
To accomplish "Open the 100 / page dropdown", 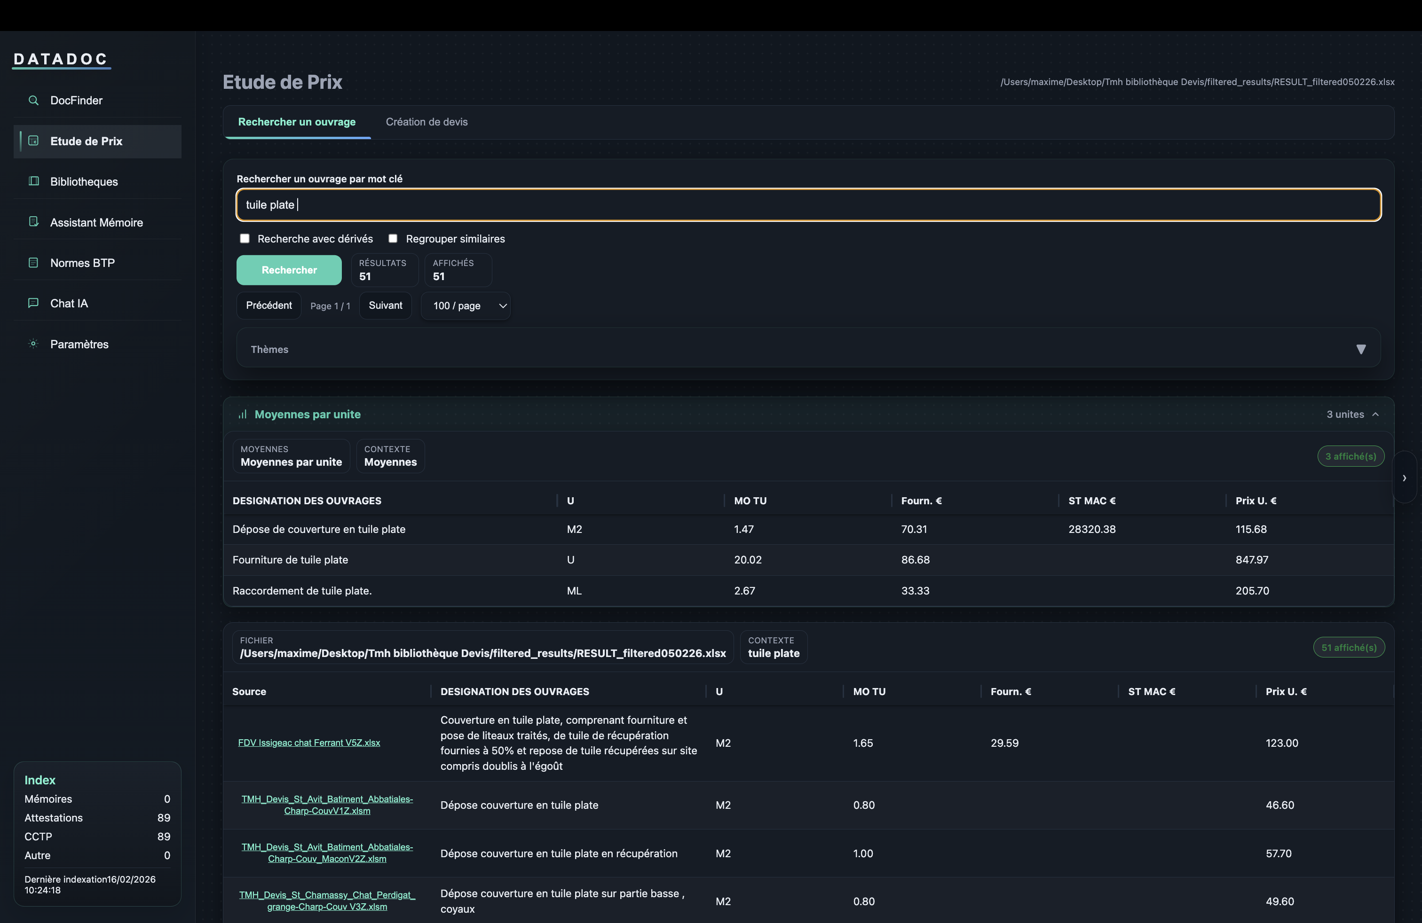I will (x=466, y=305).
